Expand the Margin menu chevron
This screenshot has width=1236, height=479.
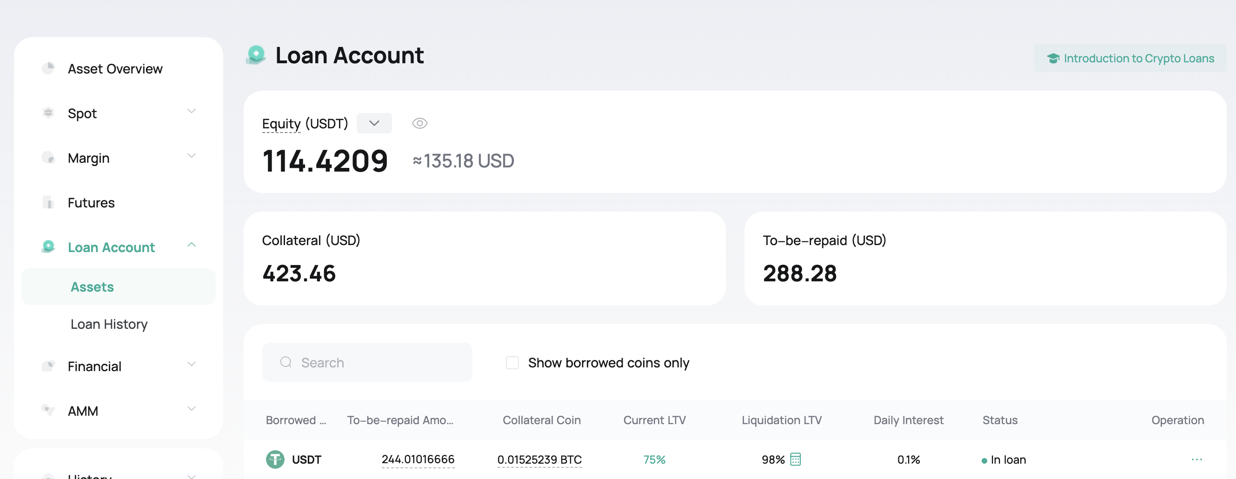click(x=191, y=155)
